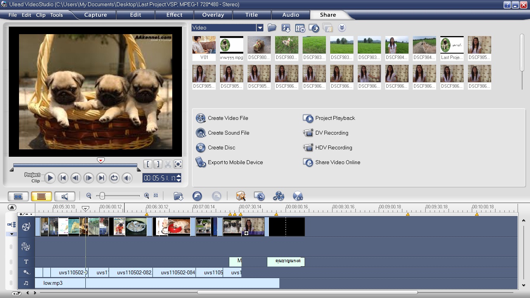This screenshot has width=530, height=298.
Task: Step to the previous frame
Action: click(x=76, y=178)
